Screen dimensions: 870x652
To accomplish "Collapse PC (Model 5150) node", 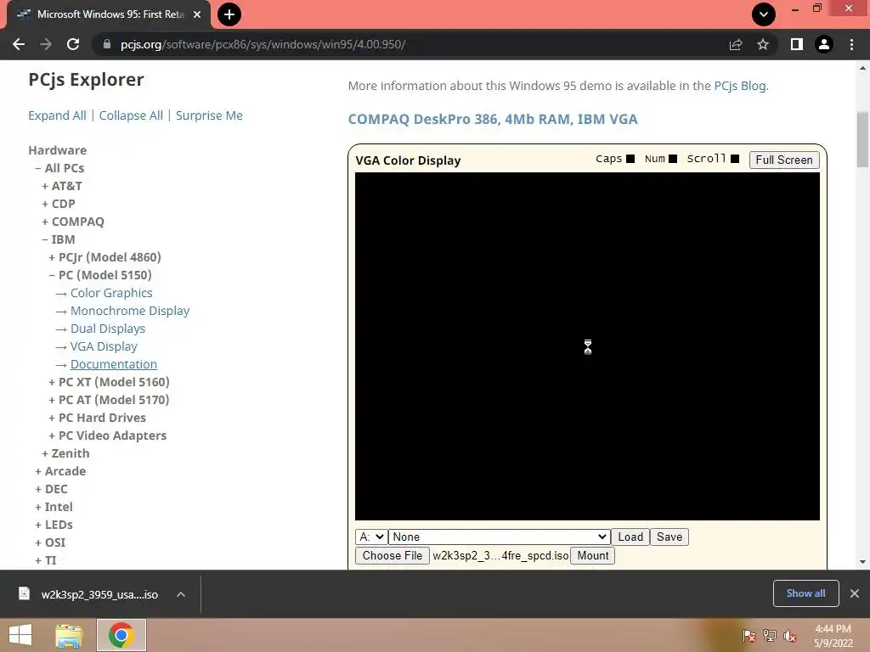I will coord(100,275).
